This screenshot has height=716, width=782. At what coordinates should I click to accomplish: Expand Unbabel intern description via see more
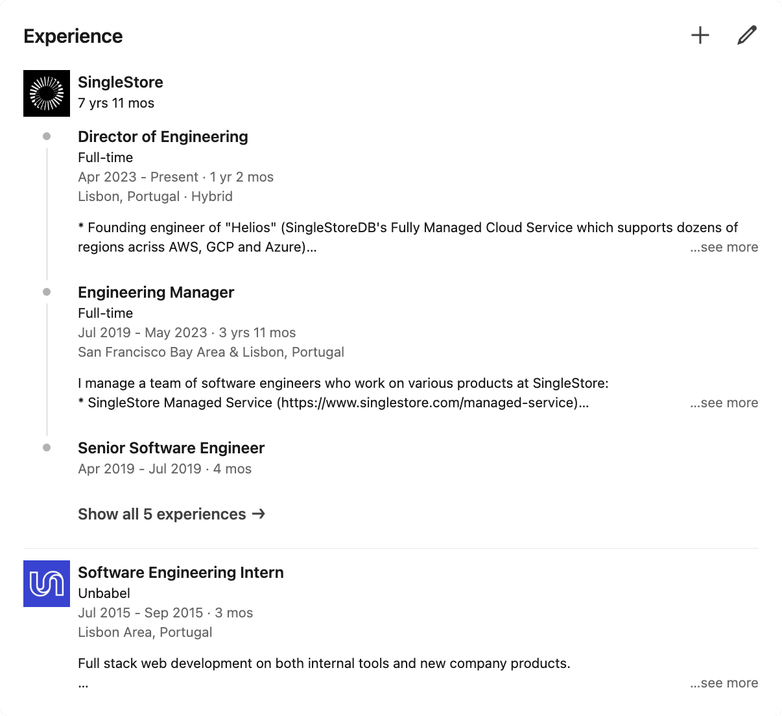pyautogui.click(x=724, y=683)
